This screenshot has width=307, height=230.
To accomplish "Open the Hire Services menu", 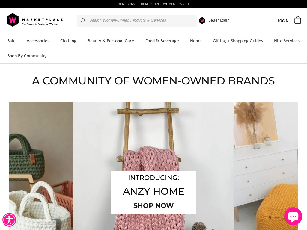I will (x=287, y=41).
